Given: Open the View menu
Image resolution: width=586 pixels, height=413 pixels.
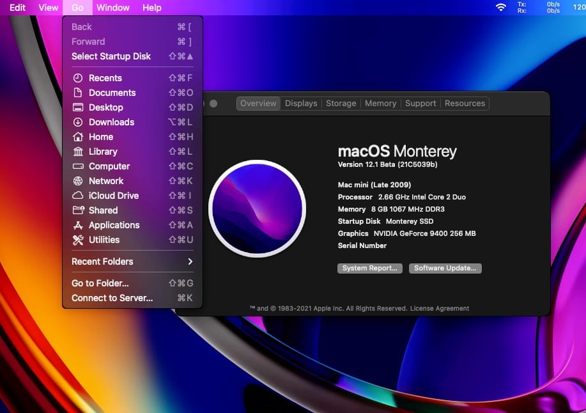Looking at the screenshot, I should coord(48,8).
